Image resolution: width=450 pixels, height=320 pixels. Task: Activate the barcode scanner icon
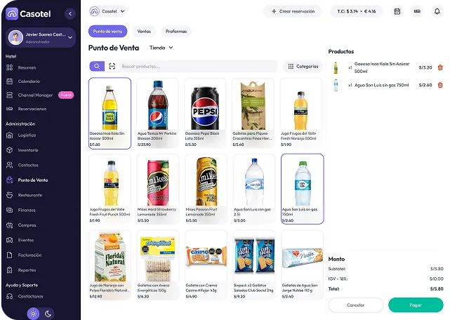tap(112, 66)
